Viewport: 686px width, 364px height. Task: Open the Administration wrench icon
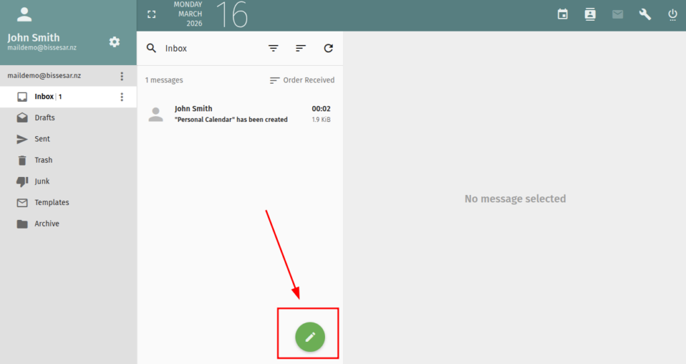645,14
